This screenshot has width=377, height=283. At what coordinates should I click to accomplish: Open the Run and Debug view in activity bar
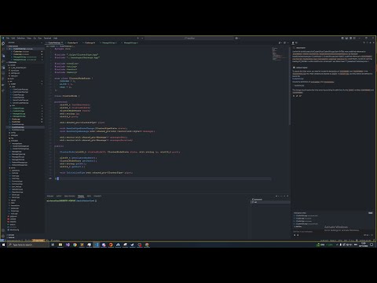pyautogui.click(x=3, y=62)
